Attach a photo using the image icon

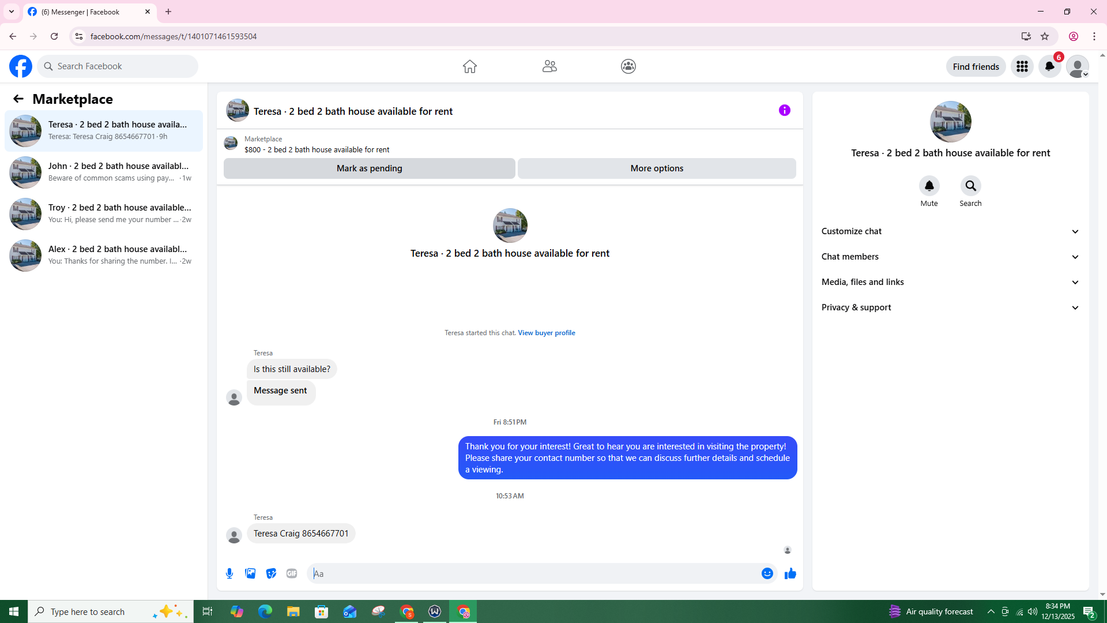coord(250,573)
